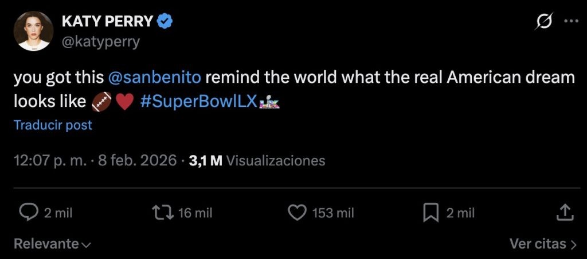Click the KATY PERRY display name

[x=107, y=22]
